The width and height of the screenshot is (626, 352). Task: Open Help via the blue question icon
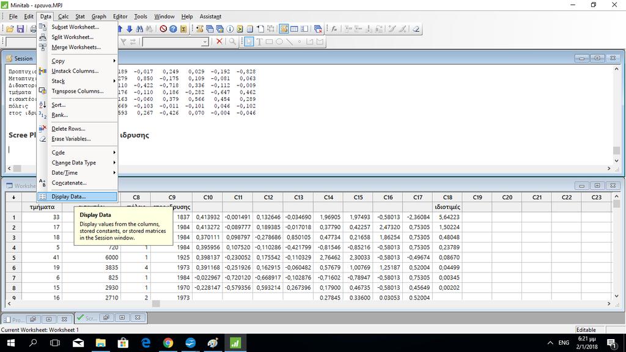point(173,29)
